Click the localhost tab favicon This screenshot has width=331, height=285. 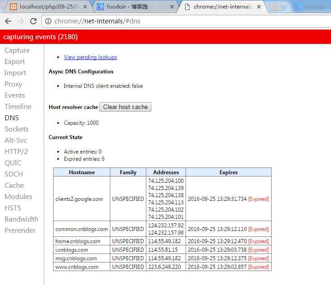(x=14, y=7)
